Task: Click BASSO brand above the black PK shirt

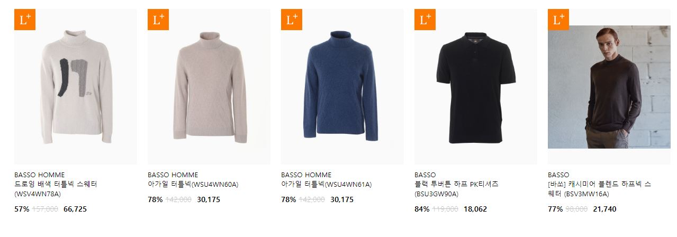Action: tap(426, 175)
